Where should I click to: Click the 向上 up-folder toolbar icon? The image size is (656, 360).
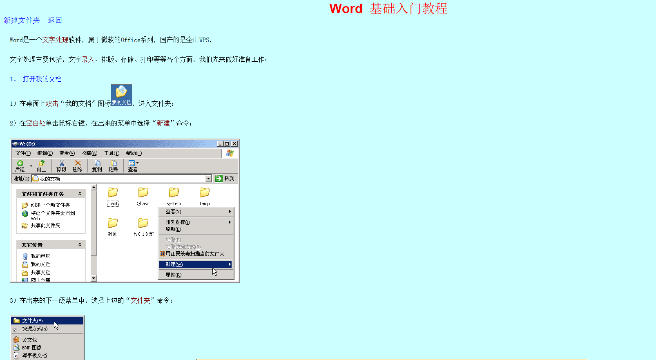[x=42, y=163]
